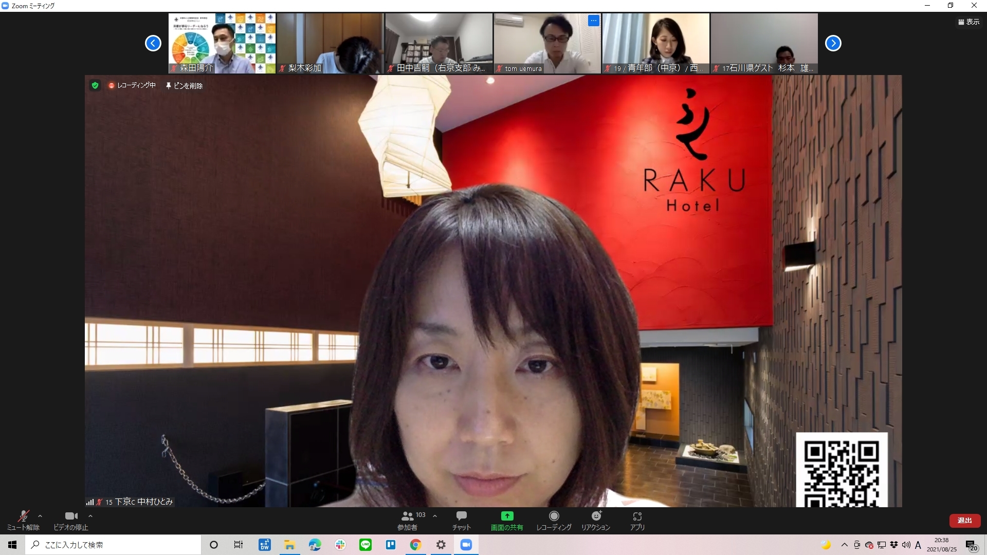Image resolution: width=987 pixels, height=555 pixels.
Task: Select 19 青年部（中京） video thumbnail
Action: coord(656,43)
